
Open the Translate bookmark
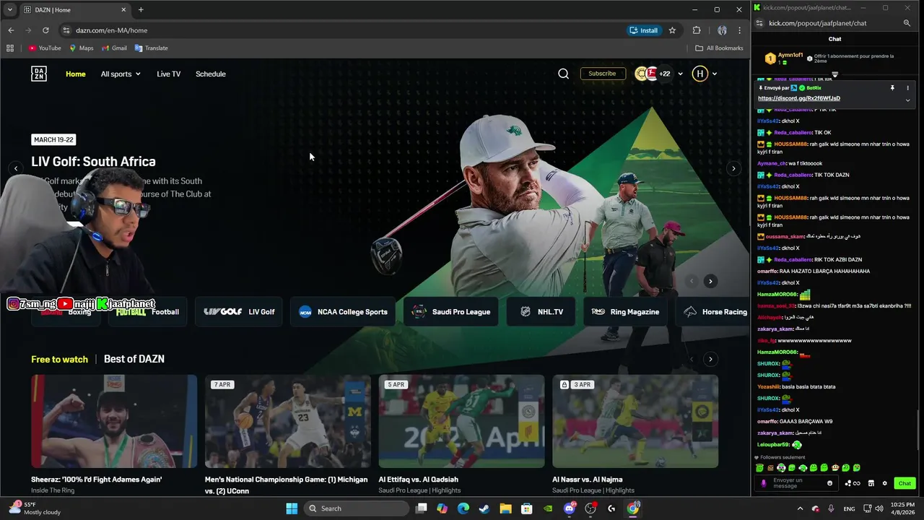tap(151, 48)
